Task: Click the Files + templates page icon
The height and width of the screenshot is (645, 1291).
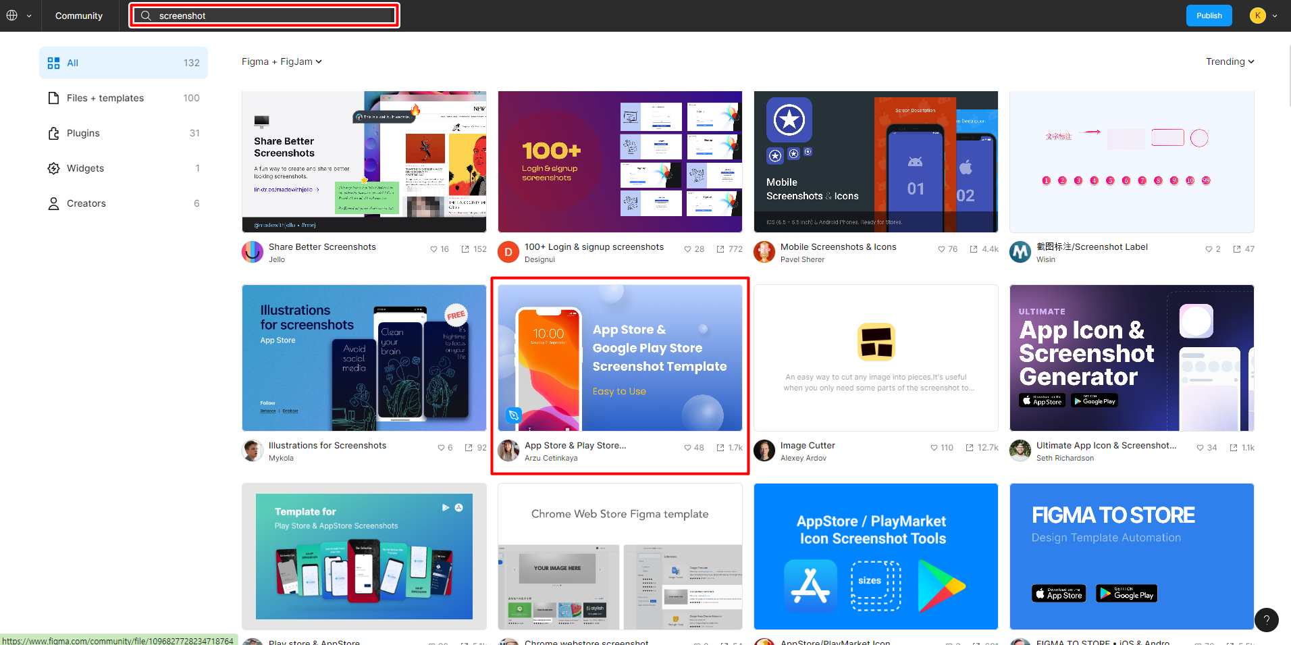Action: [x=53, y=98]
